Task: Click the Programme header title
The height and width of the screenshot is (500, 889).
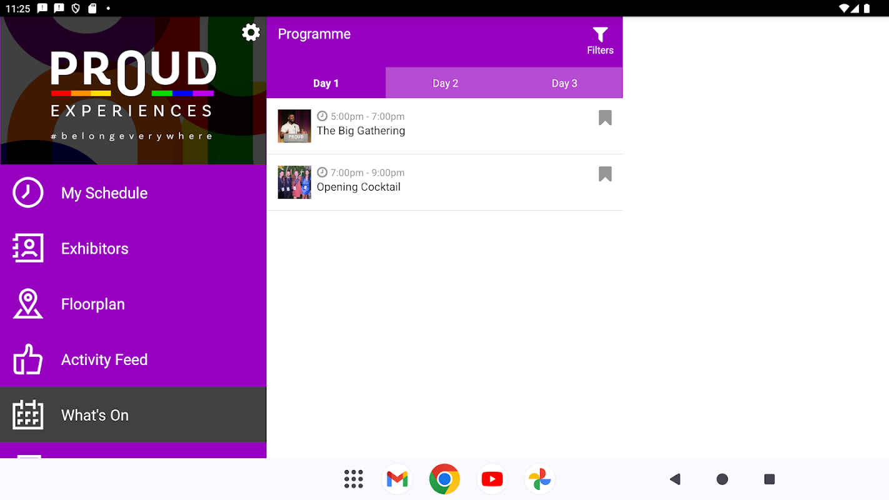Action: (314, 34)
